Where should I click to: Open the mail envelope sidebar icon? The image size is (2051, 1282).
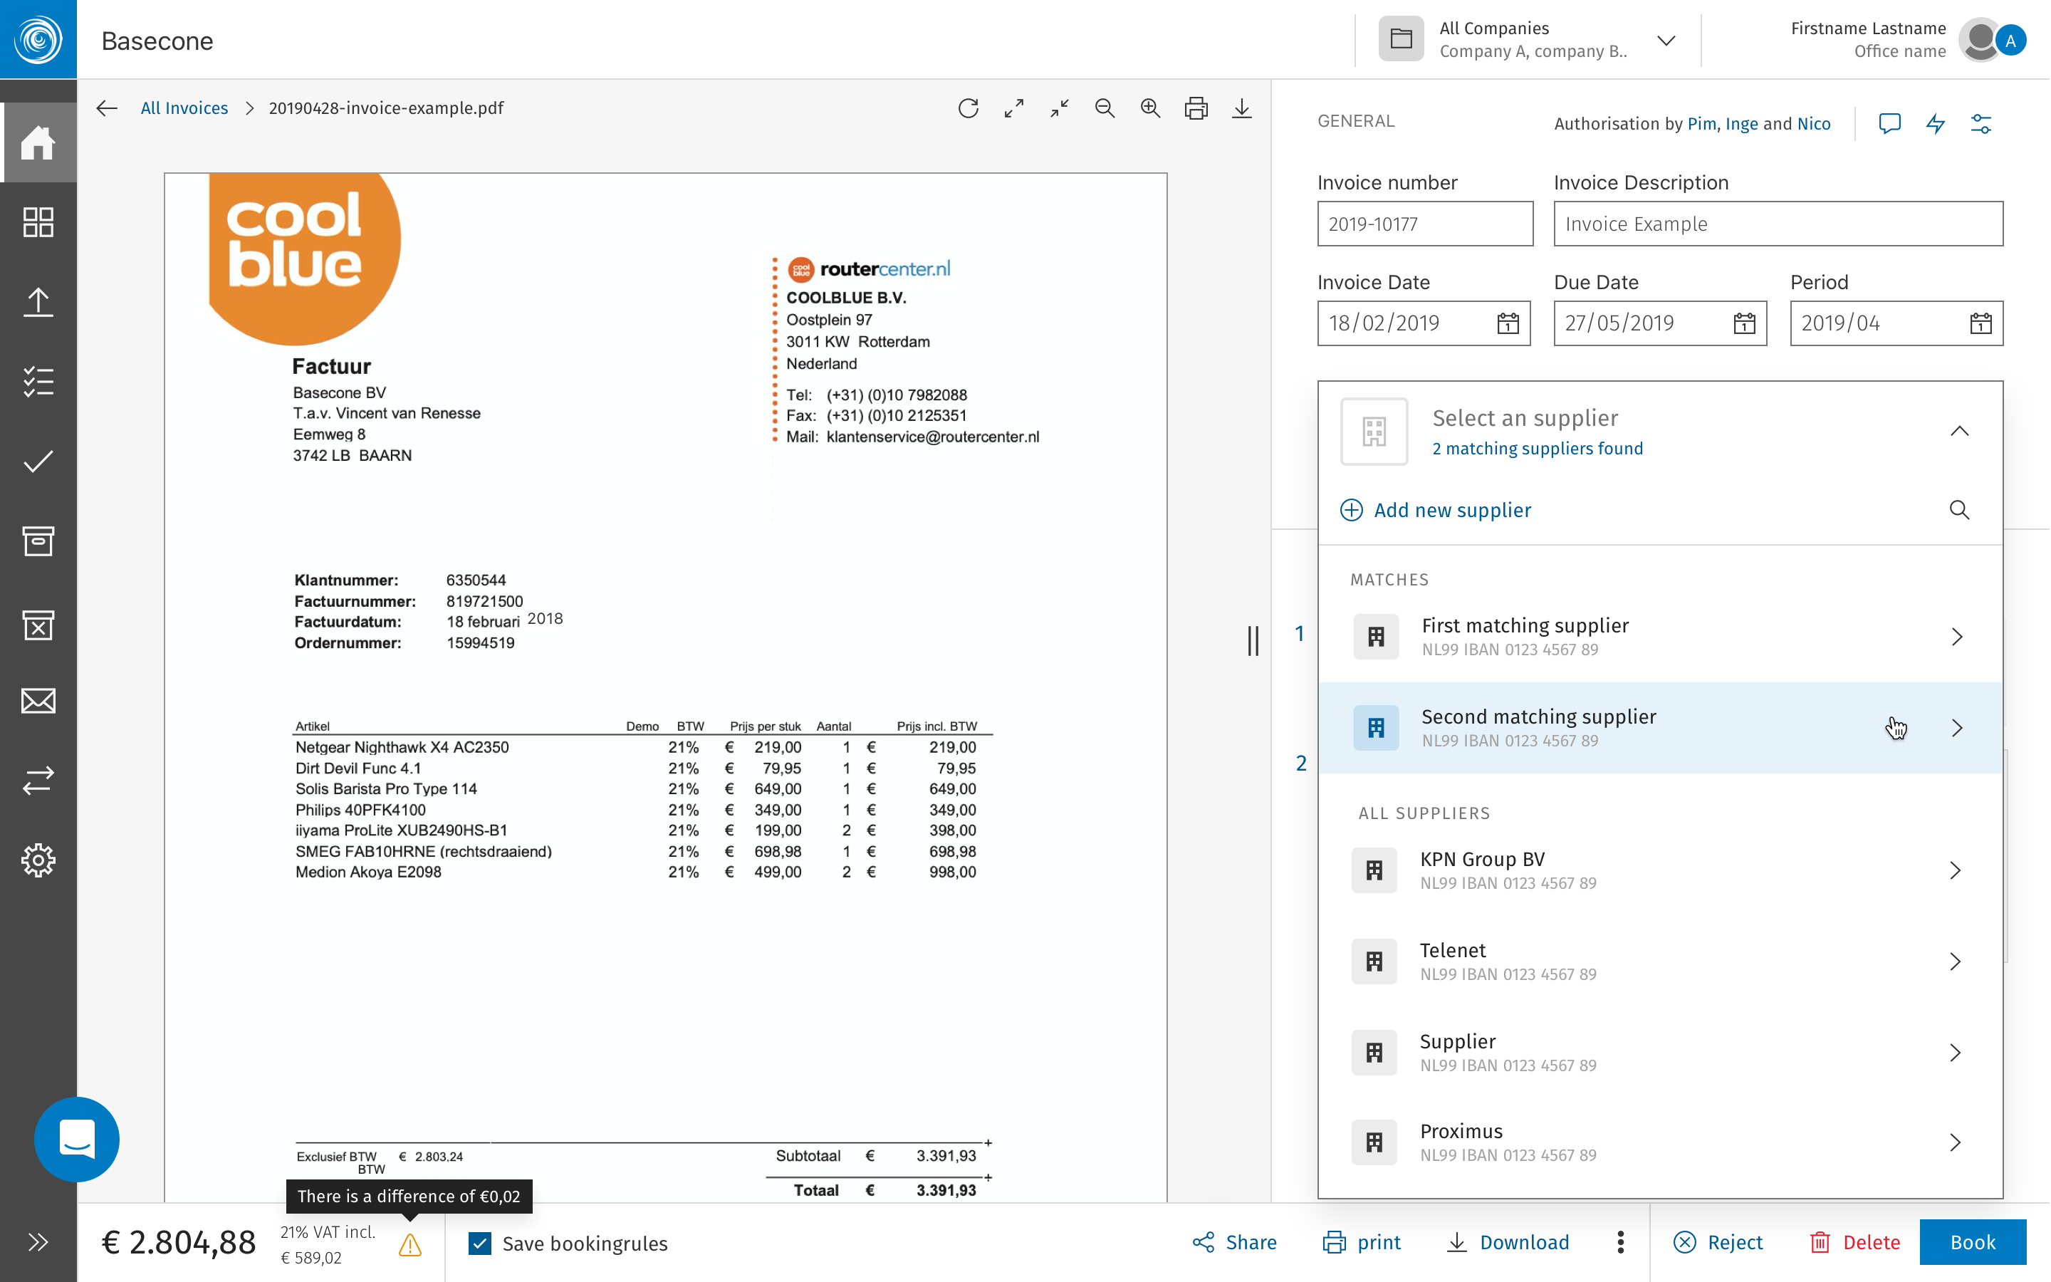coord(38,702)
